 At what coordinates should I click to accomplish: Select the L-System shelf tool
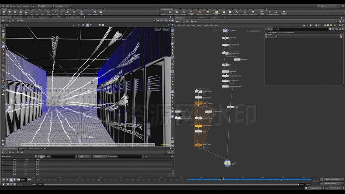tap(89, 12)
